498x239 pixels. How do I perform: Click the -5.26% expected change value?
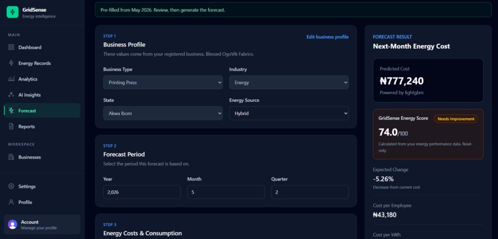[x=383, y=178]
